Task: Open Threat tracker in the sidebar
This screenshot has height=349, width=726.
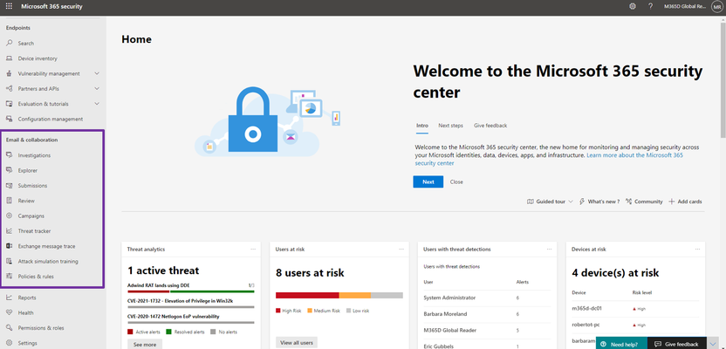Action: pyautogui.click(x=34, y=231)
